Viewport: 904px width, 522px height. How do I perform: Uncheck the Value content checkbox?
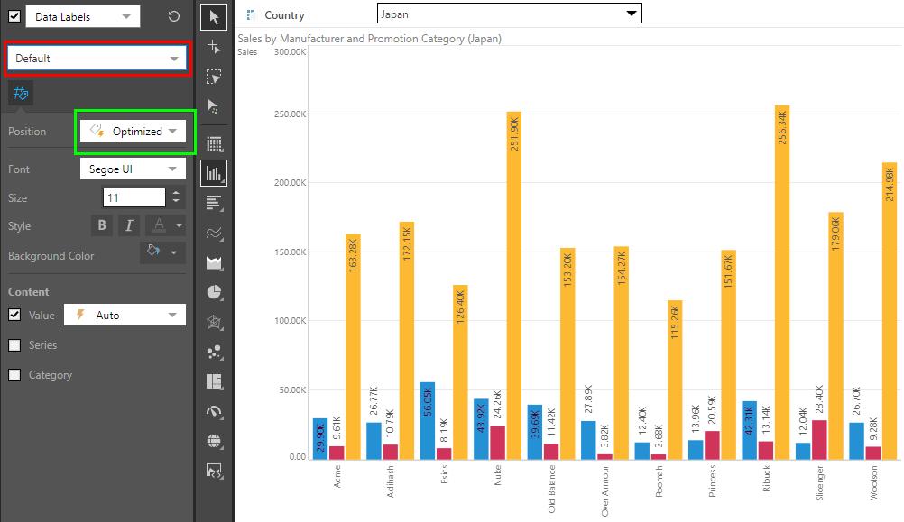click(x=14, y=316)
